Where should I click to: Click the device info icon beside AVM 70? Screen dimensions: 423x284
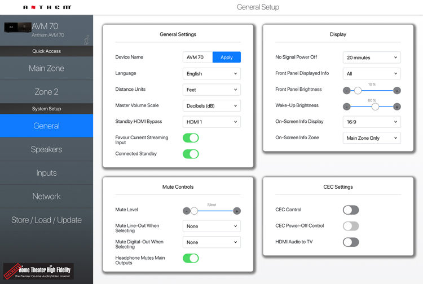(x=86, y=40)
